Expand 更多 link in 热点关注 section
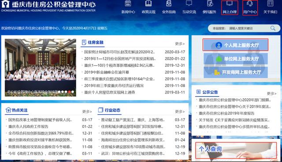Viewport: 282px width, 162px height. point(87,112)
